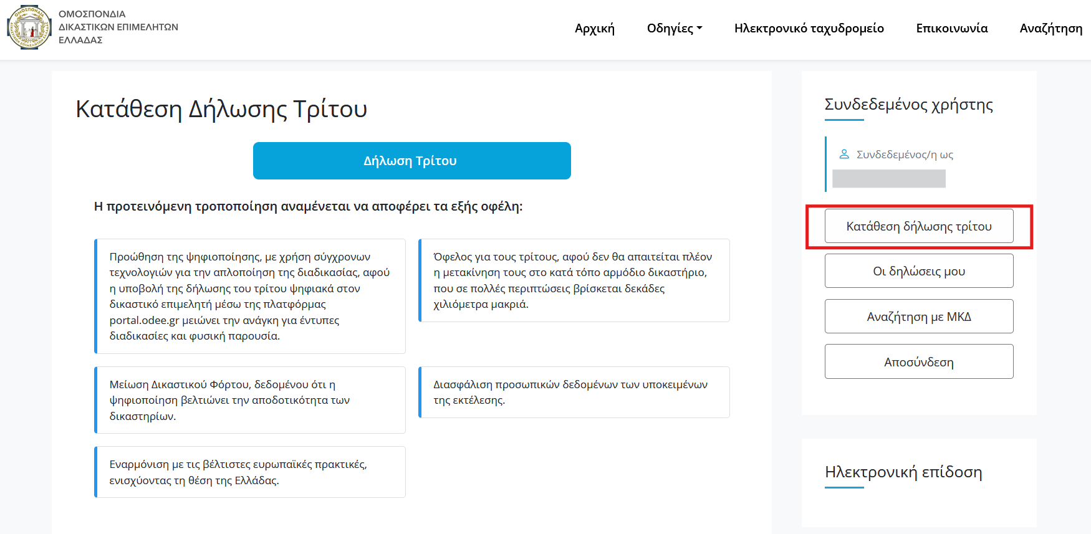Image resolution: width=1091 pixels, height=534 pixels.
Task: Log out using the Αποσύνδεση button
Action: 919,361
